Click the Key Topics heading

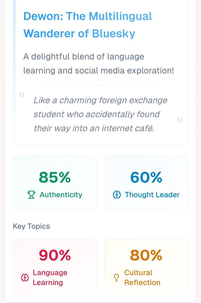pos(31,226)
